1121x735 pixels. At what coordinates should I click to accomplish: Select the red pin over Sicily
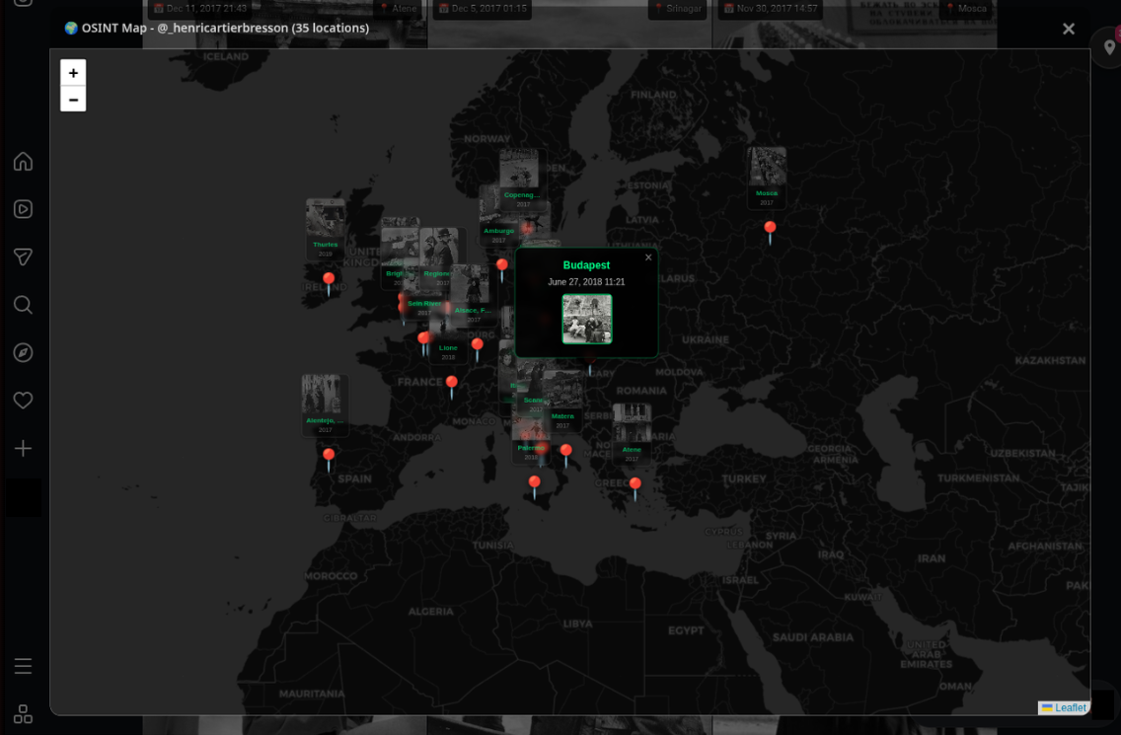tap(534, 486)
